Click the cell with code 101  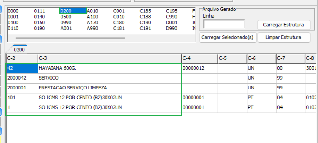point(22,98)
